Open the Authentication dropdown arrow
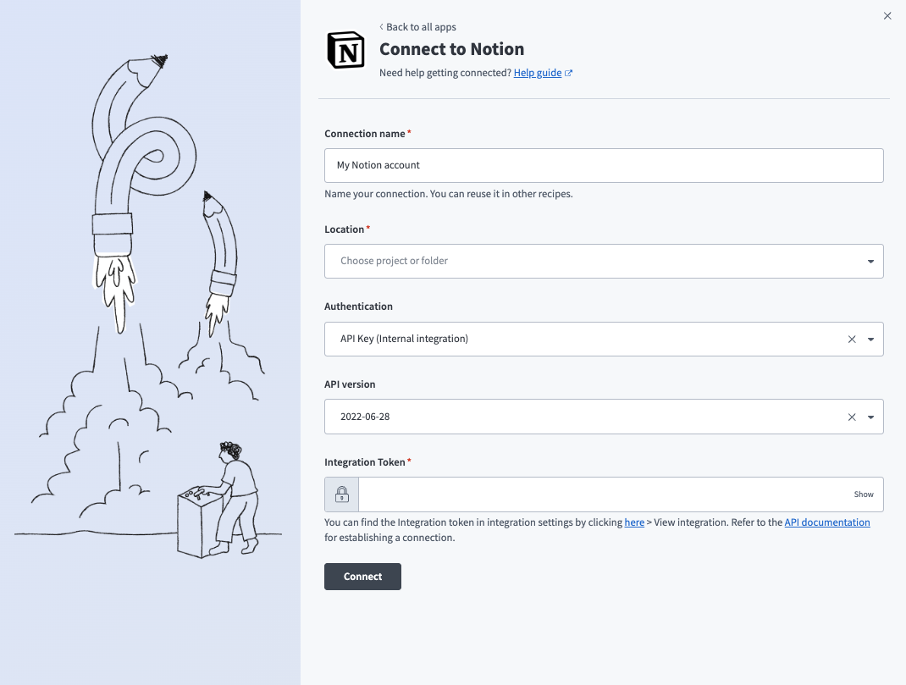The height and width of the screenshot is (685, 906). [x=870, y=339]
